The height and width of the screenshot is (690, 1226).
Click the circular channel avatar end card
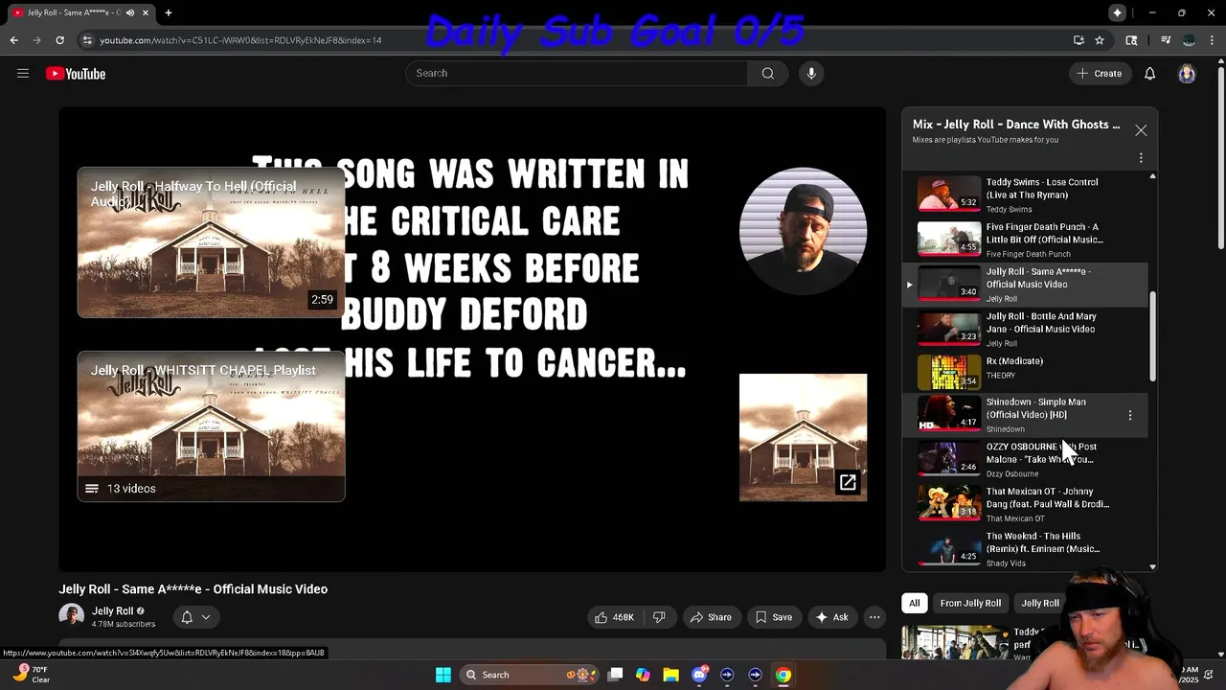click(803, 231)
